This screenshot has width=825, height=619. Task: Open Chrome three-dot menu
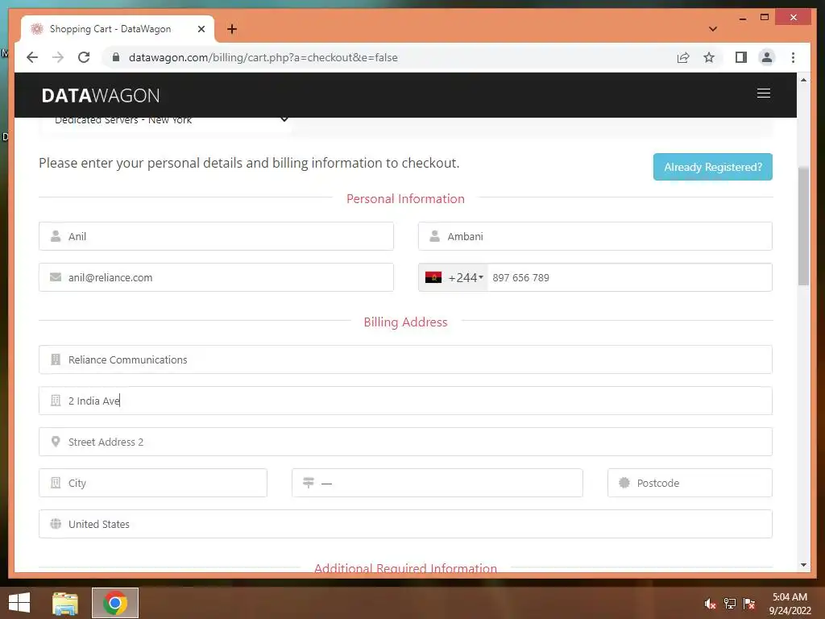[793, 57]
